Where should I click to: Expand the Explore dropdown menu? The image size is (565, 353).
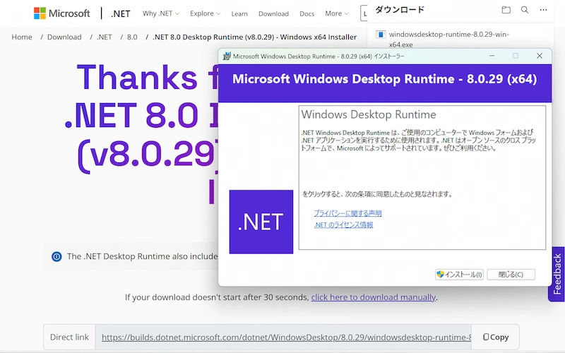(x=205, y=13)
